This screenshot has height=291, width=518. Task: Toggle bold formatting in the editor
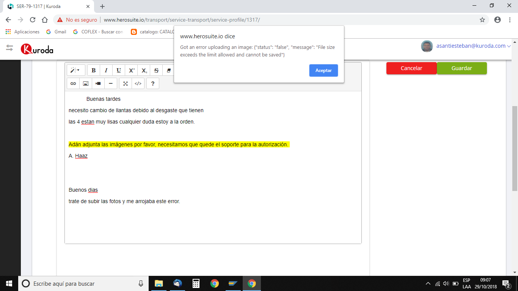(94, 70)
